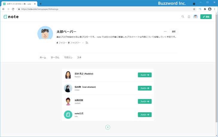218x137 pixels.
Task: Go back in browser history
Action: [4, 9]
